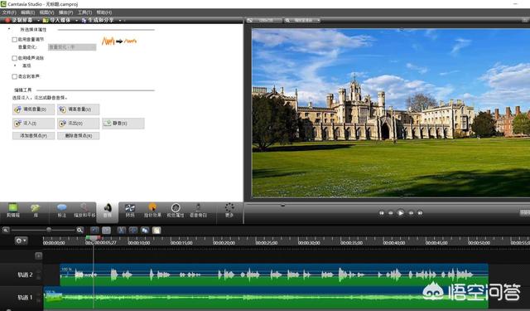Click the Fade out button
Image resolution: width=530 pixels, height=311 pixels.
(x=78, y=124)
